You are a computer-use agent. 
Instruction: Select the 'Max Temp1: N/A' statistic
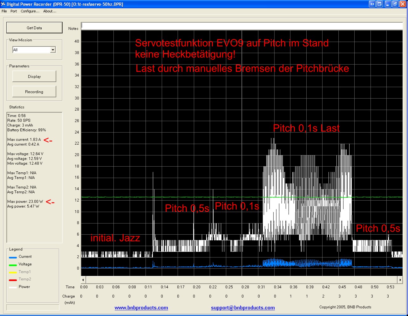[22, 173]
